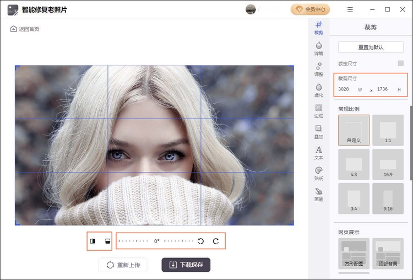This screenshot has width=413, height=280.
Task: Rotate image clockwise
Action: click(x=216, y=241)
